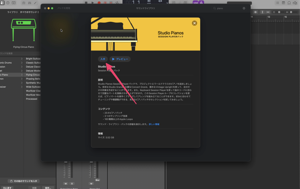Screen dimensions: 300x189
Task: Toggle the Replace X icon in the toolbar
Action: pyautogui.click(x=174, y=3)
